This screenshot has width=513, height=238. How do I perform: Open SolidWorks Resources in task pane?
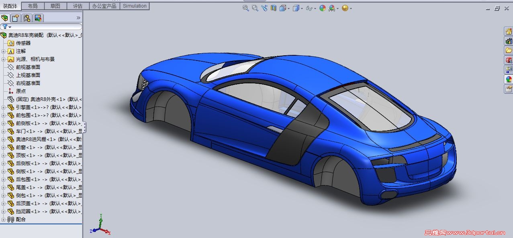(x=509, y=32)
